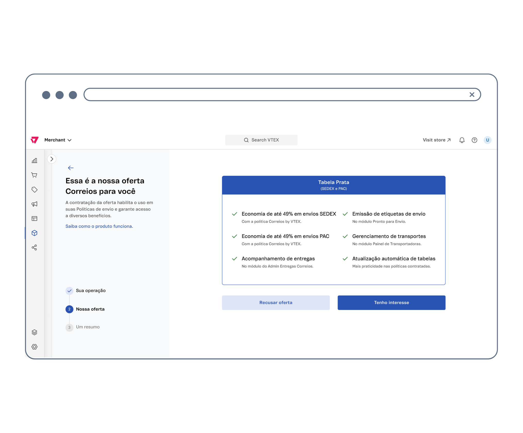523x433 pixels.
Task: Click the Search VTEX field
Action: tap(261, 140)
